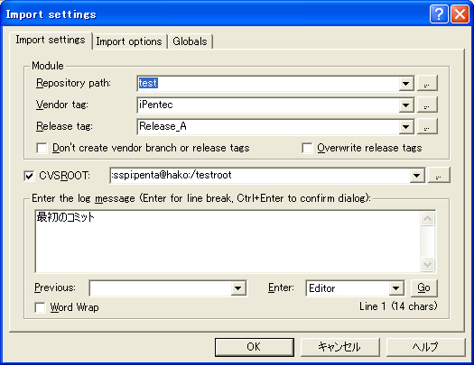Click the Line 1 (14 chars) status text
474x365 pixels.
(398, 306)
